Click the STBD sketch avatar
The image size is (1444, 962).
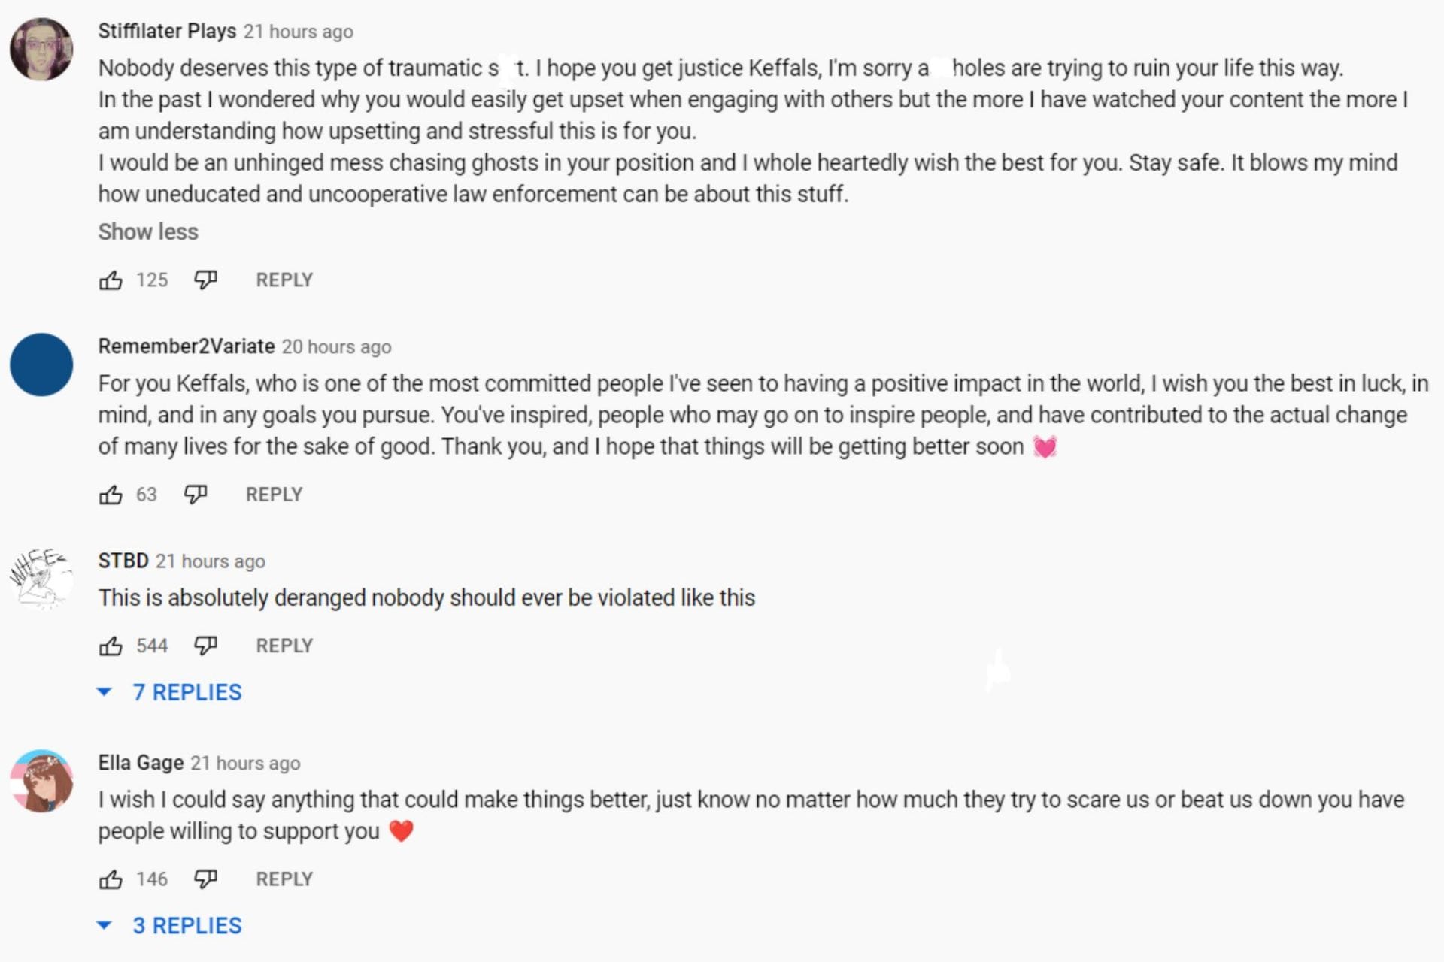pos(41,578)
